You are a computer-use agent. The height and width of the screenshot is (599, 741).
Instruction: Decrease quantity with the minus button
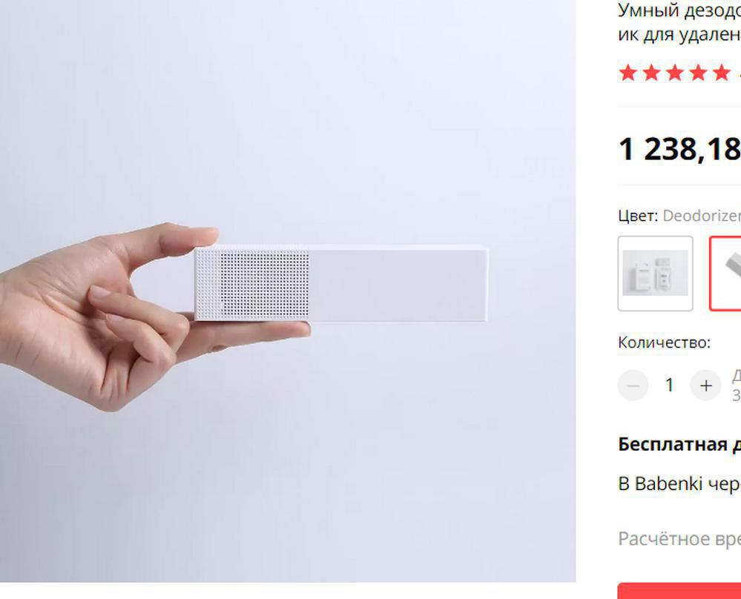click(x=633, y=385)
